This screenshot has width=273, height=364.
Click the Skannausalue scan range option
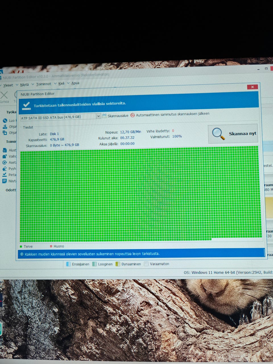(118, 116)
